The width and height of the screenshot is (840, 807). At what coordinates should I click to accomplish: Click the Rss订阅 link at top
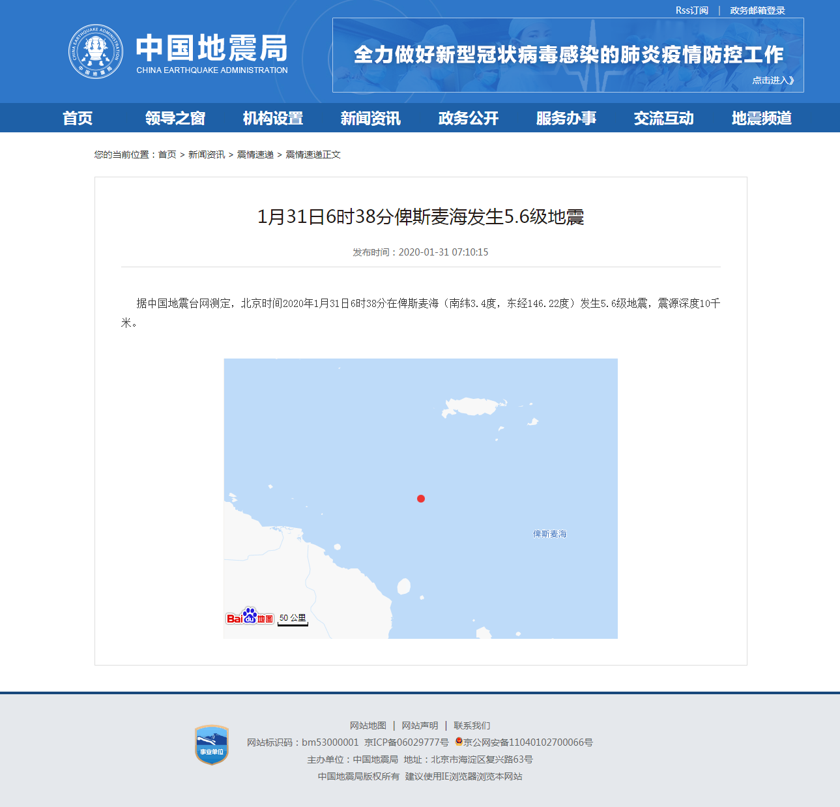(691, 10)
